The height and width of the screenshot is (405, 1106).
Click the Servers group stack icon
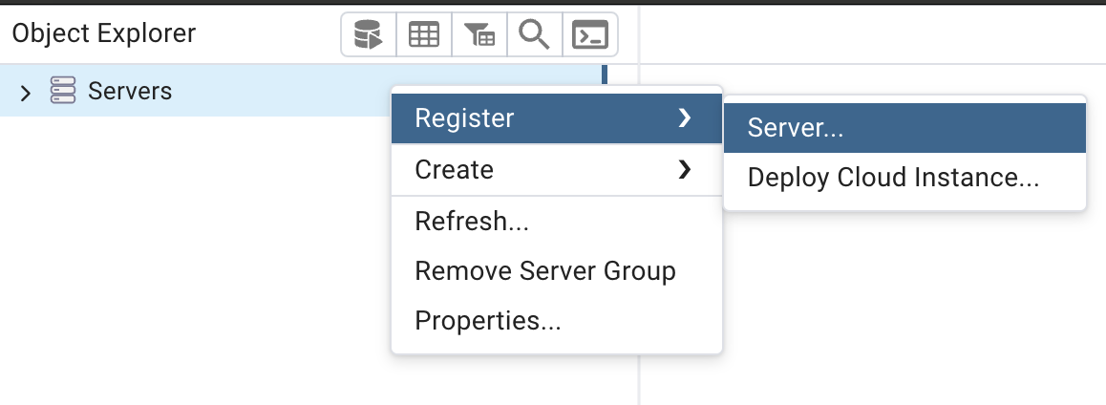[62, 92]
